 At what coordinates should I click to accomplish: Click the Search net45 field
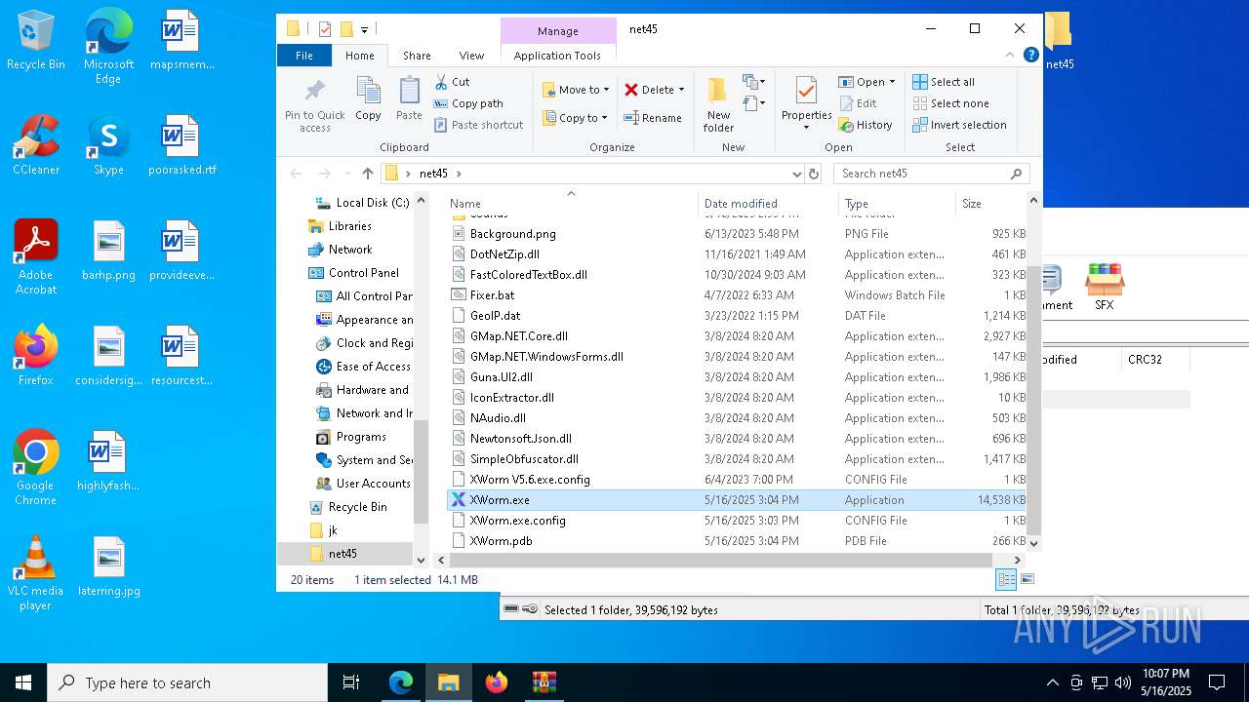(931, 174)
